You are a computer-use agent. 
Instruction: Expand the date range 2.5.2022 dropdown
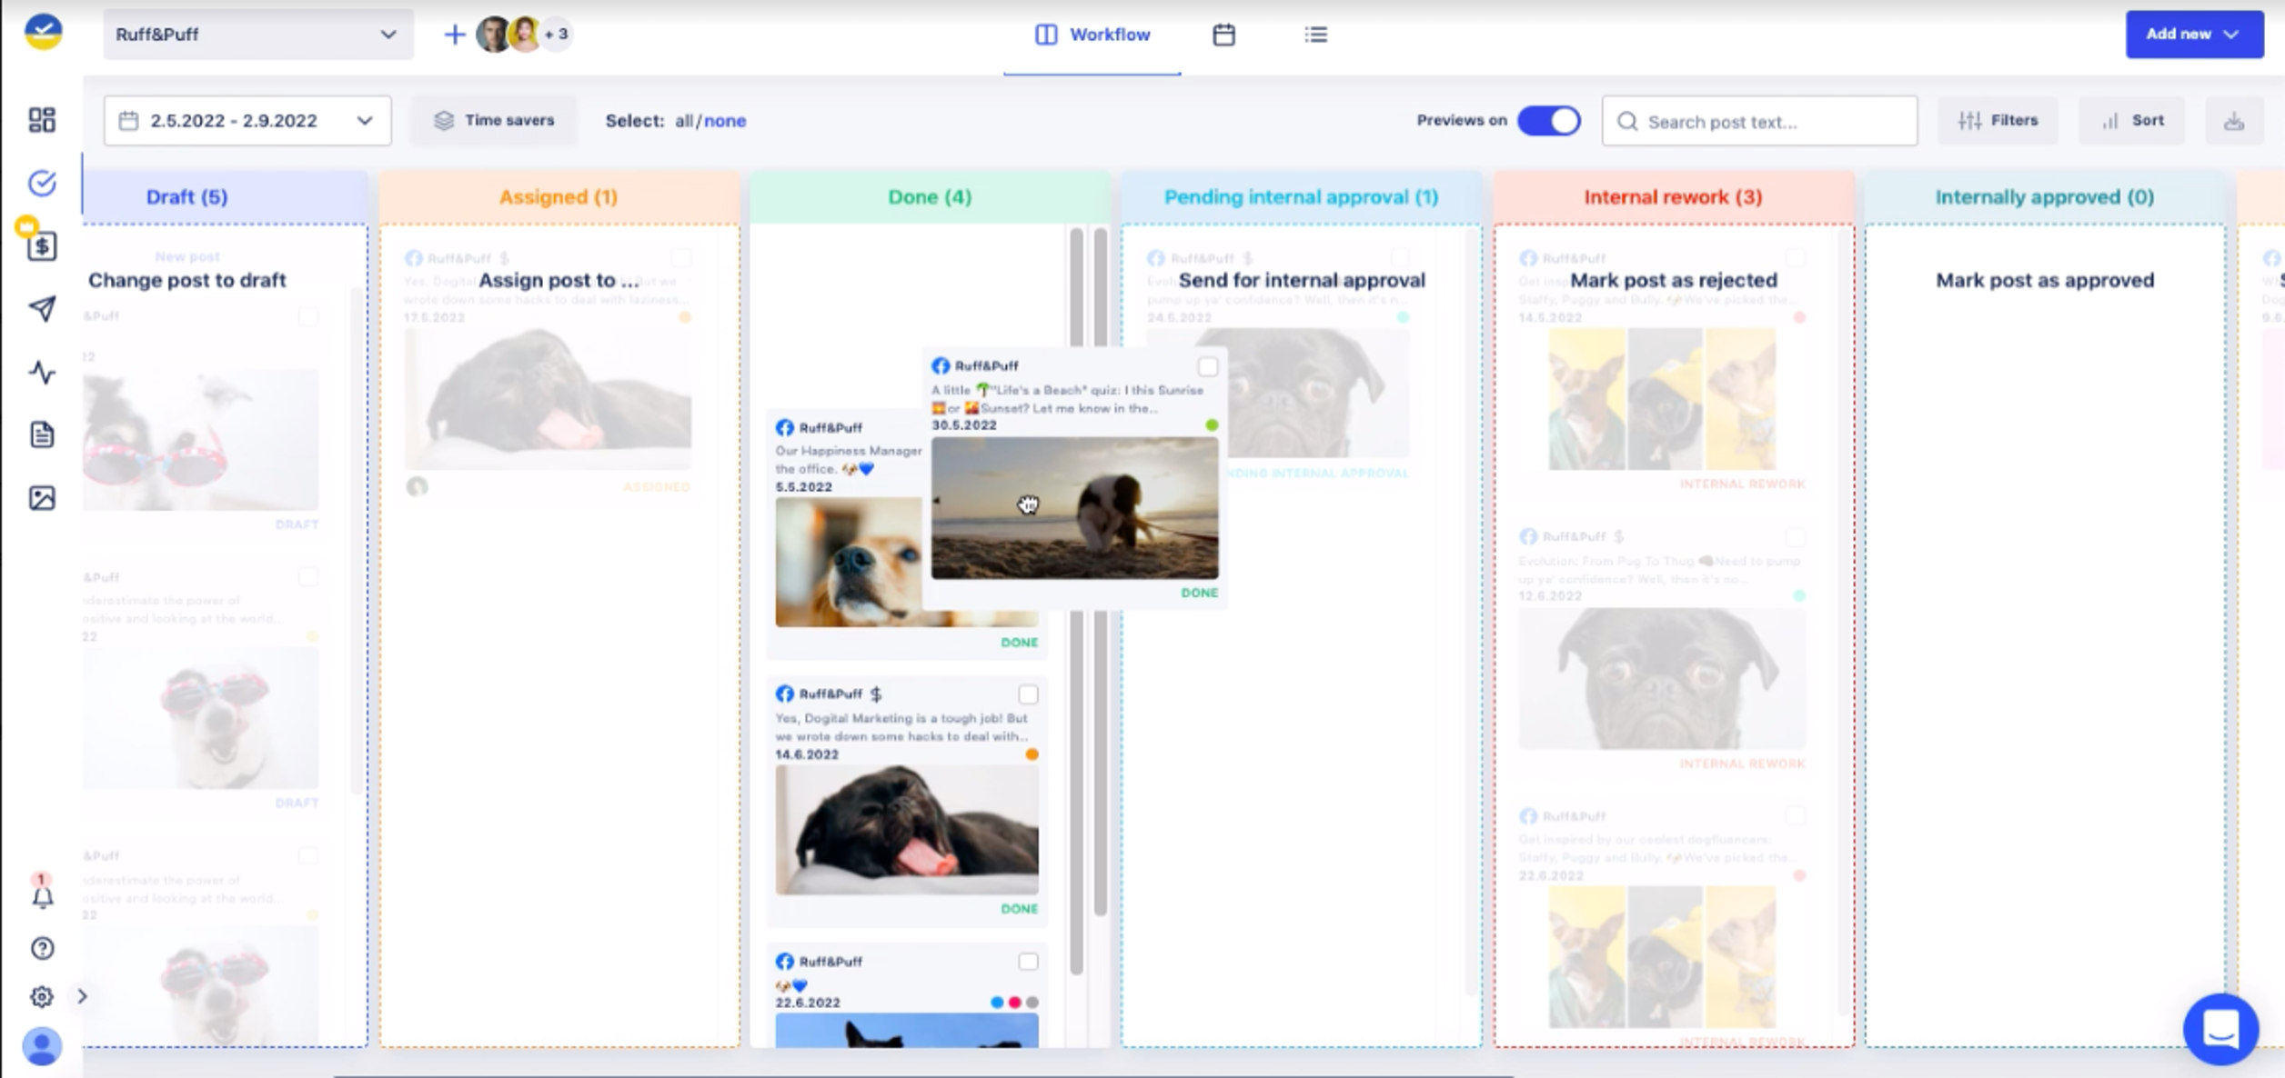click(x=246, y=119)
